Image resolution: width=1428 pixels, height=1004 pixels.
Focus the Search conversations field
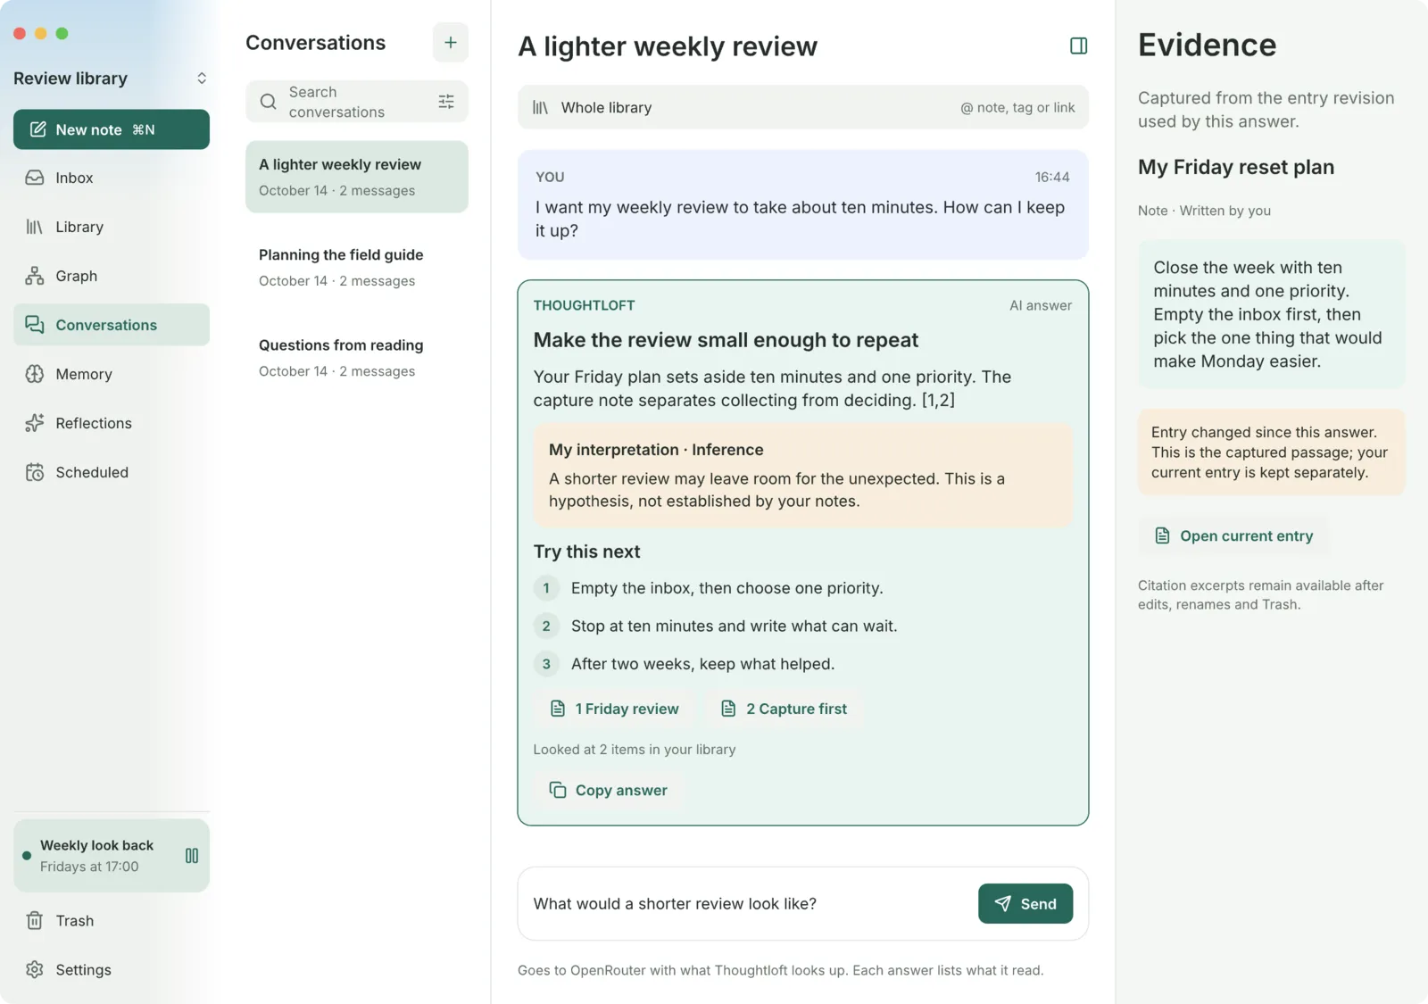pos(356,102)
